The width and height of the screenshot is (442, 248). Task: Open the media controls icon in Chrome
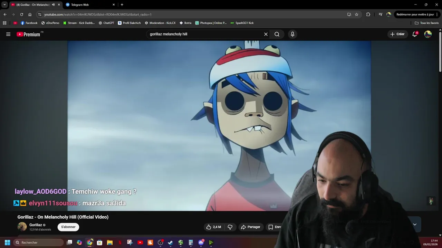(x=380, y=14)
